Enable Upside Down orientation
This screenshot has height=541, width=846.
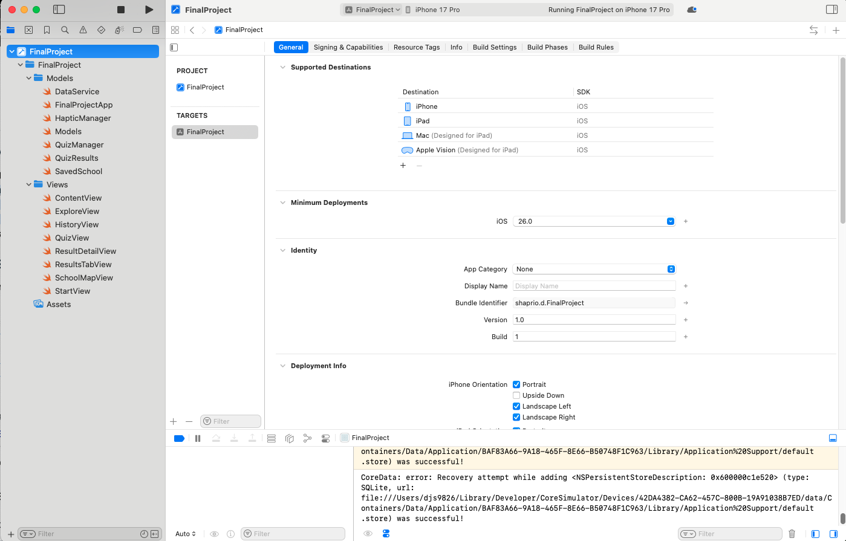(516, 395)
